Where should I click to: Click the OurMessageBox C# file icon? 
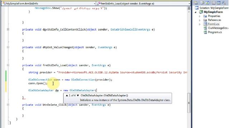coord(205,28)
